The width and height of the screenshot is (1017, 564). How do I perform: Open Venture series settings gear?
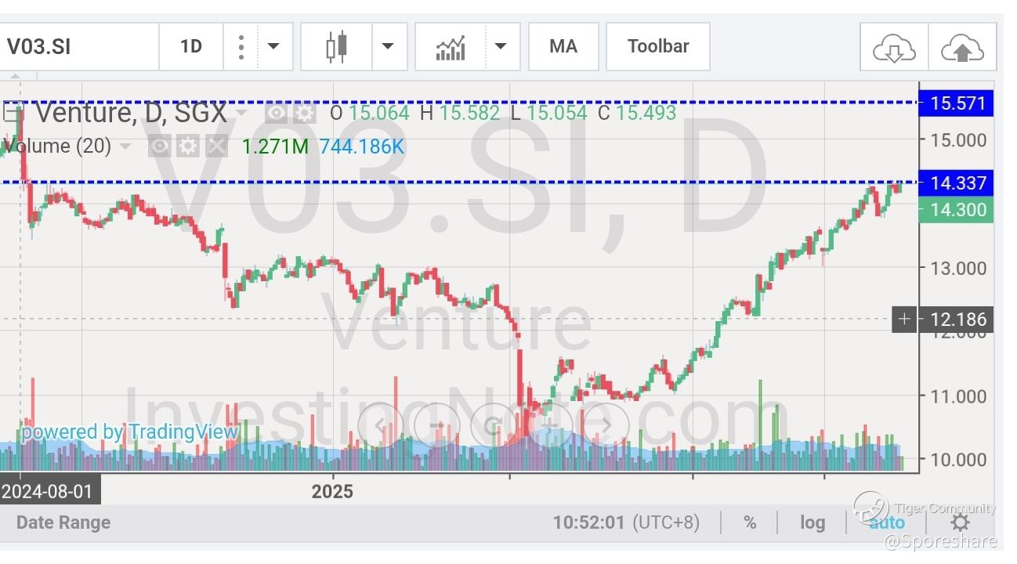coord(304,113)
